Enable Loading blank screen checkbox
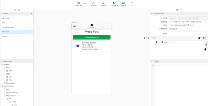This screenshot has height=106, width=208. point(169,22)
